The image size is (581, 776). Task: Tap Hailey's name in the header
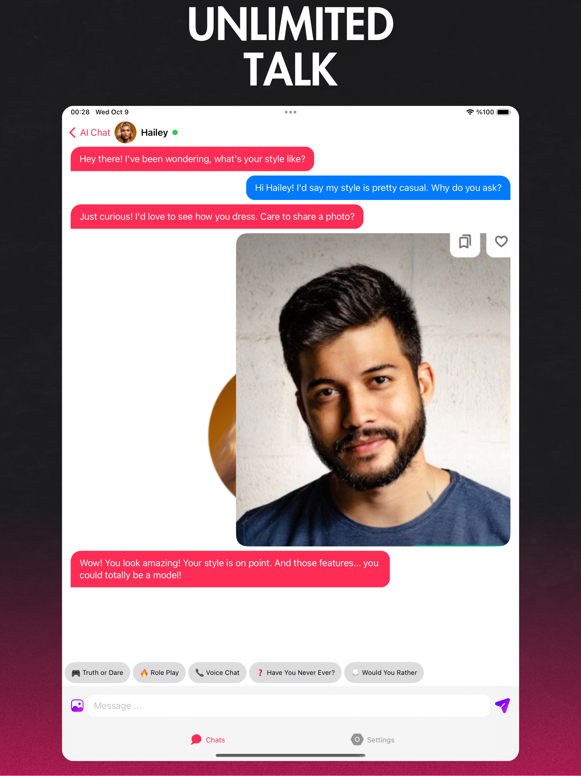pyautogui.click(x=154, y=133)
